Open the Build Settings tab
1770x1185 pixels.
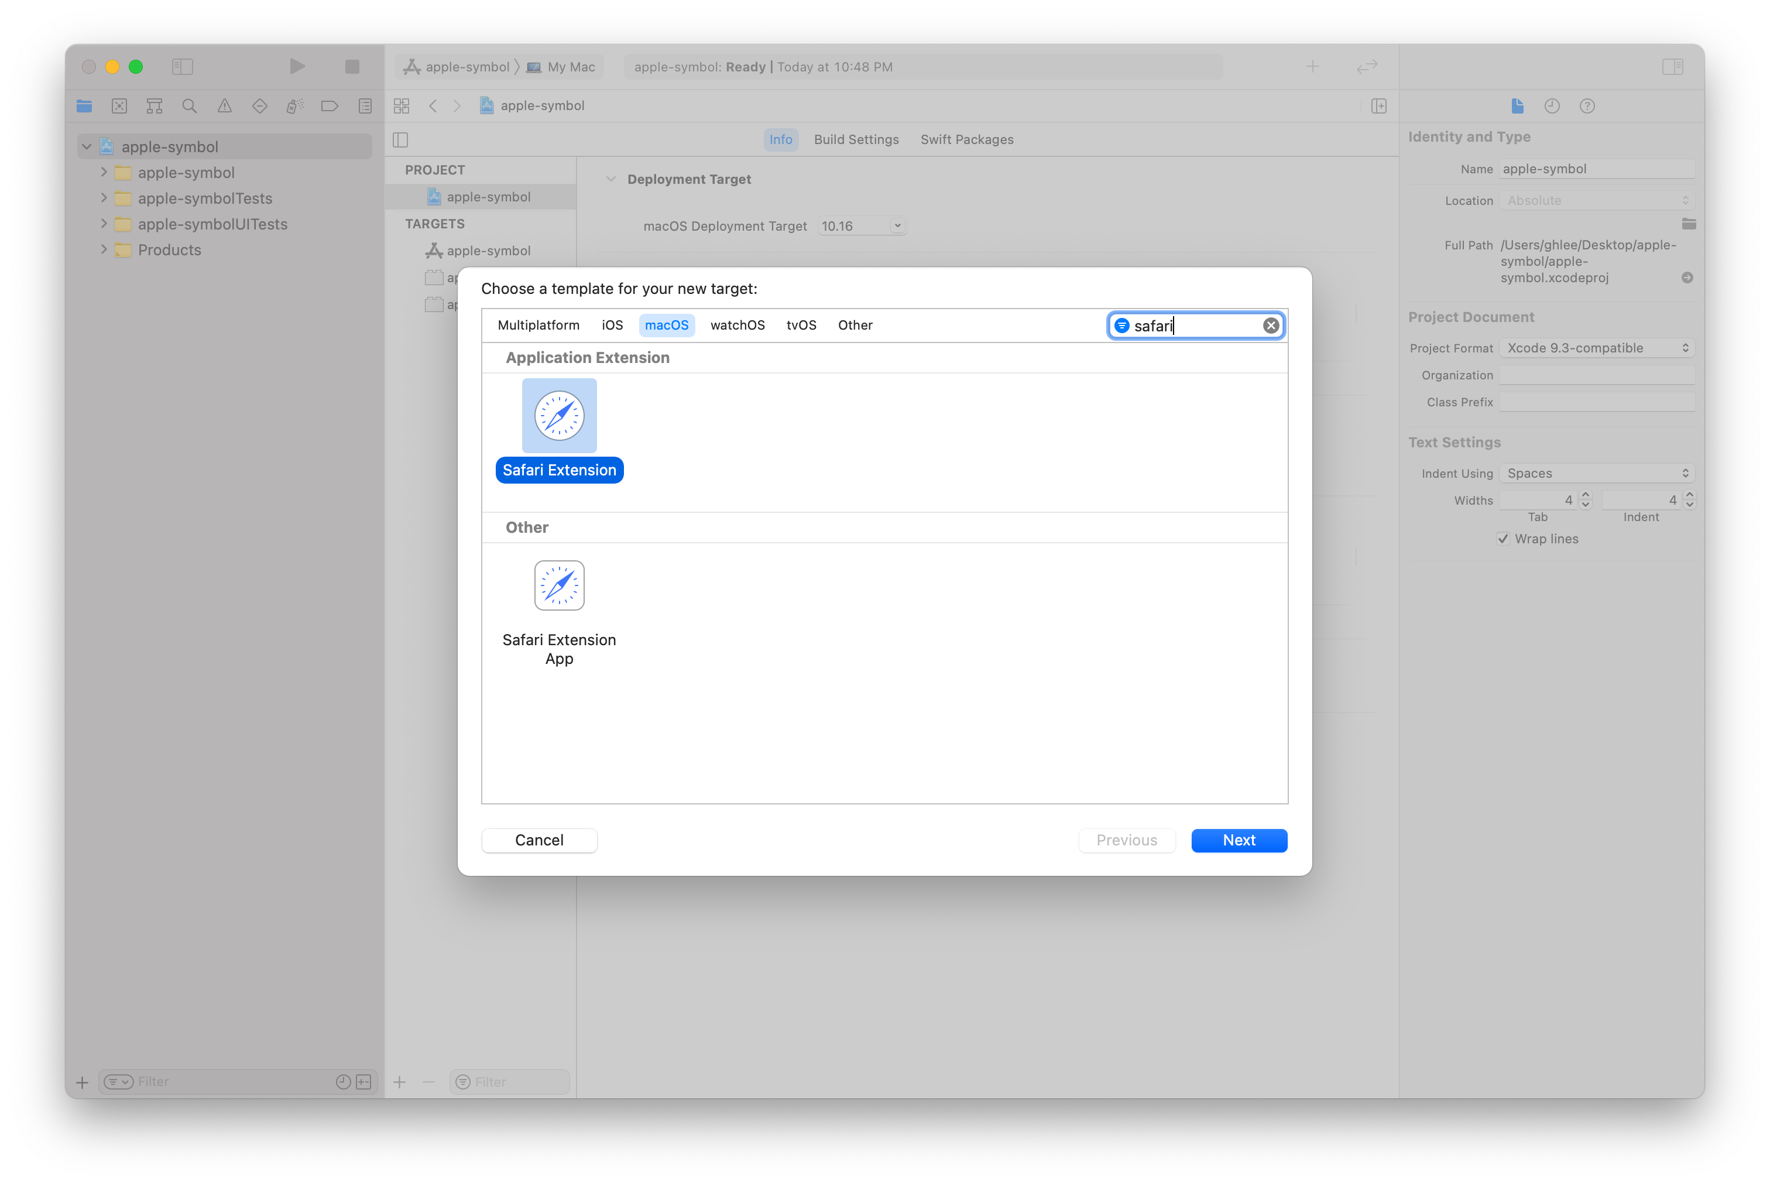click(856, 140)
